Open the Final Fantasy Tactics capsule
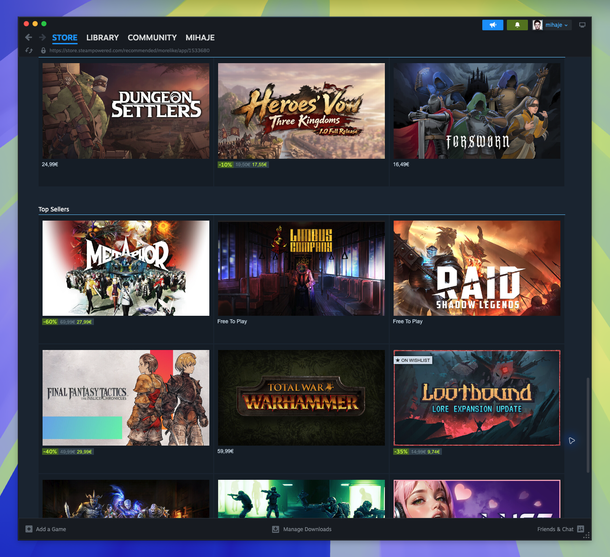Screen dimensions: 610x557 pos(126,398)
